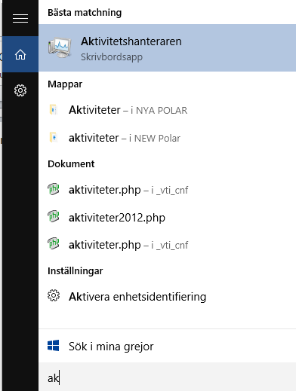Viewport: 296px width, 391px height.
Task: Click the Windows logo beside Sök i mina grejor
Action: 54,346
